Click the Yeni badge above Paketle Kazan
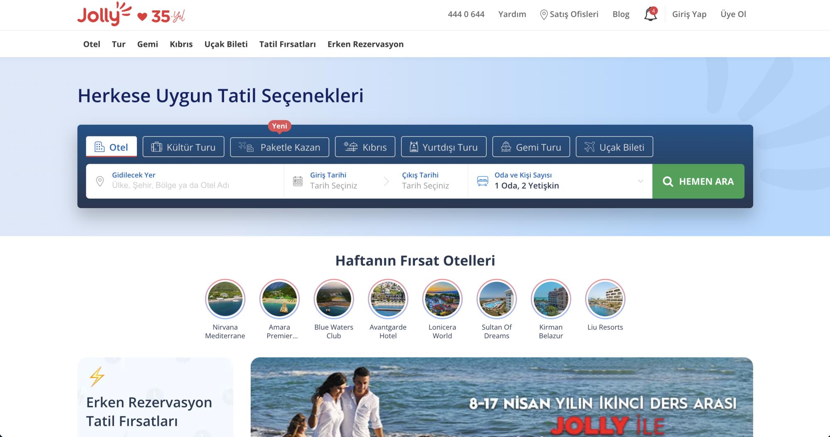The width and height of the screenshot is (830, 437). point(280,126)
